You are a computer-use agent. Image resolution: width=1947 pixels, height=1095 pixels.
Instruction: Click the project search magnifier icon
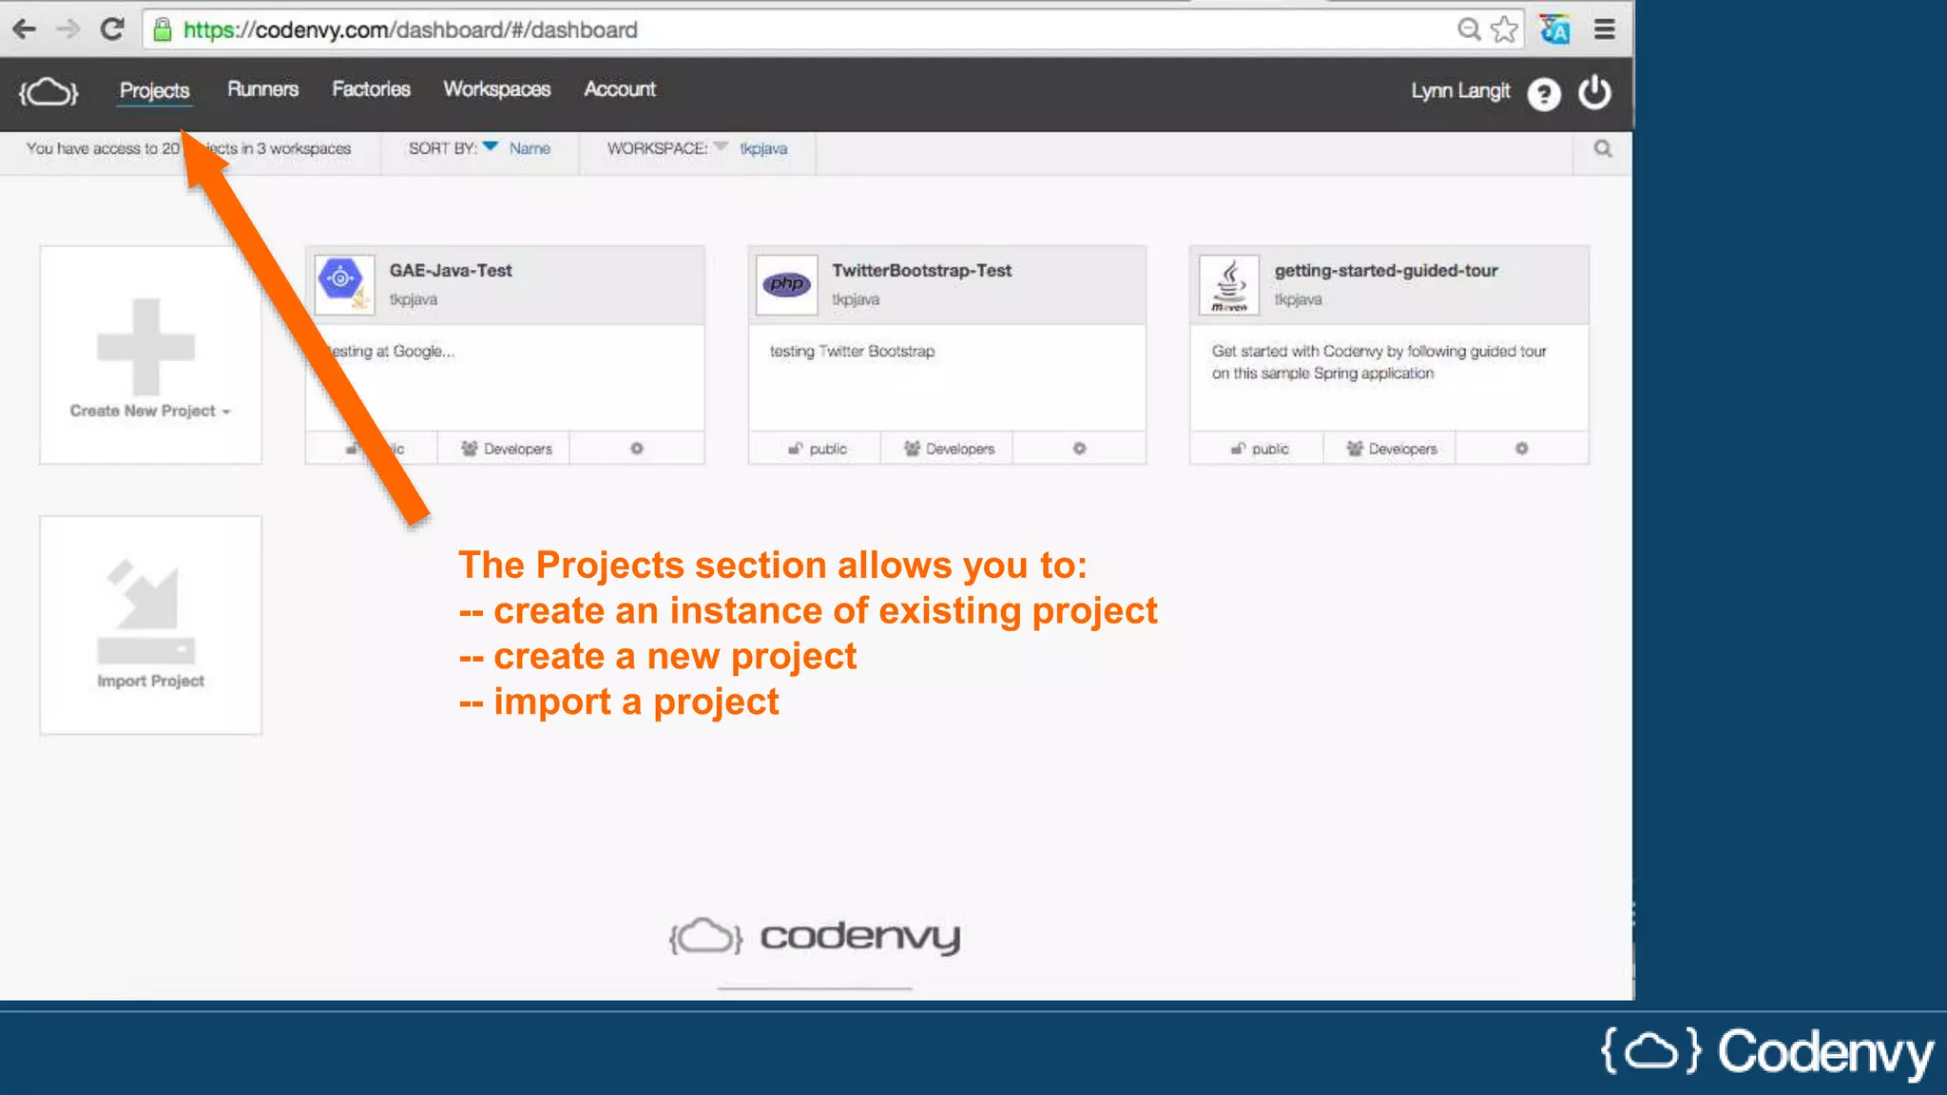click(x=1603, y=148)
